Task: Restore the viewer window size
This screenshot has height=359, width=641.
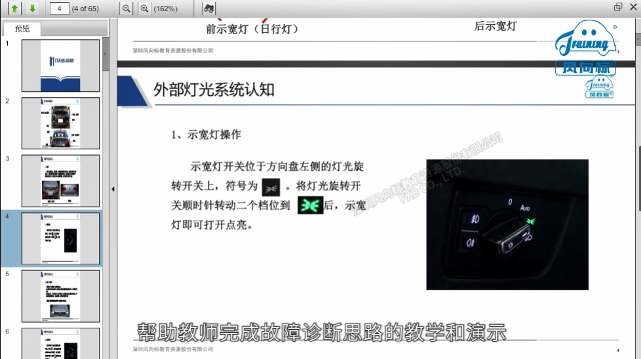Action: (617, 7)
